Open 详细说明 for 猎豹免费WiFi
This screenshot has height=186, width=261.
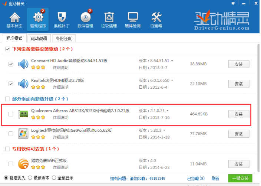pyautogui.click(x=60, y=167)
